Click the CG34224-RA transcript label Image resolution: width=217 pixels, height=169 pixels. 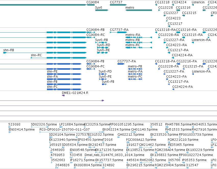pyautogui.click(x=182, y=55)
